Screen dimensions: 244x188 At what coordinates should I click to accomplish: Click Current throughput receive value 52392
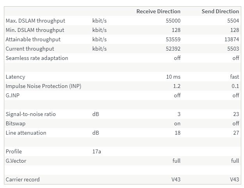pyautogui.click(x=173, y=49)
